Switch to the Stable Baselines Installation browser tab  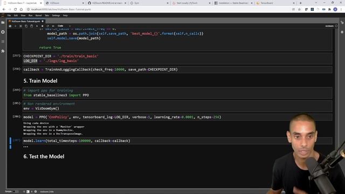click(x=233, y=3)
